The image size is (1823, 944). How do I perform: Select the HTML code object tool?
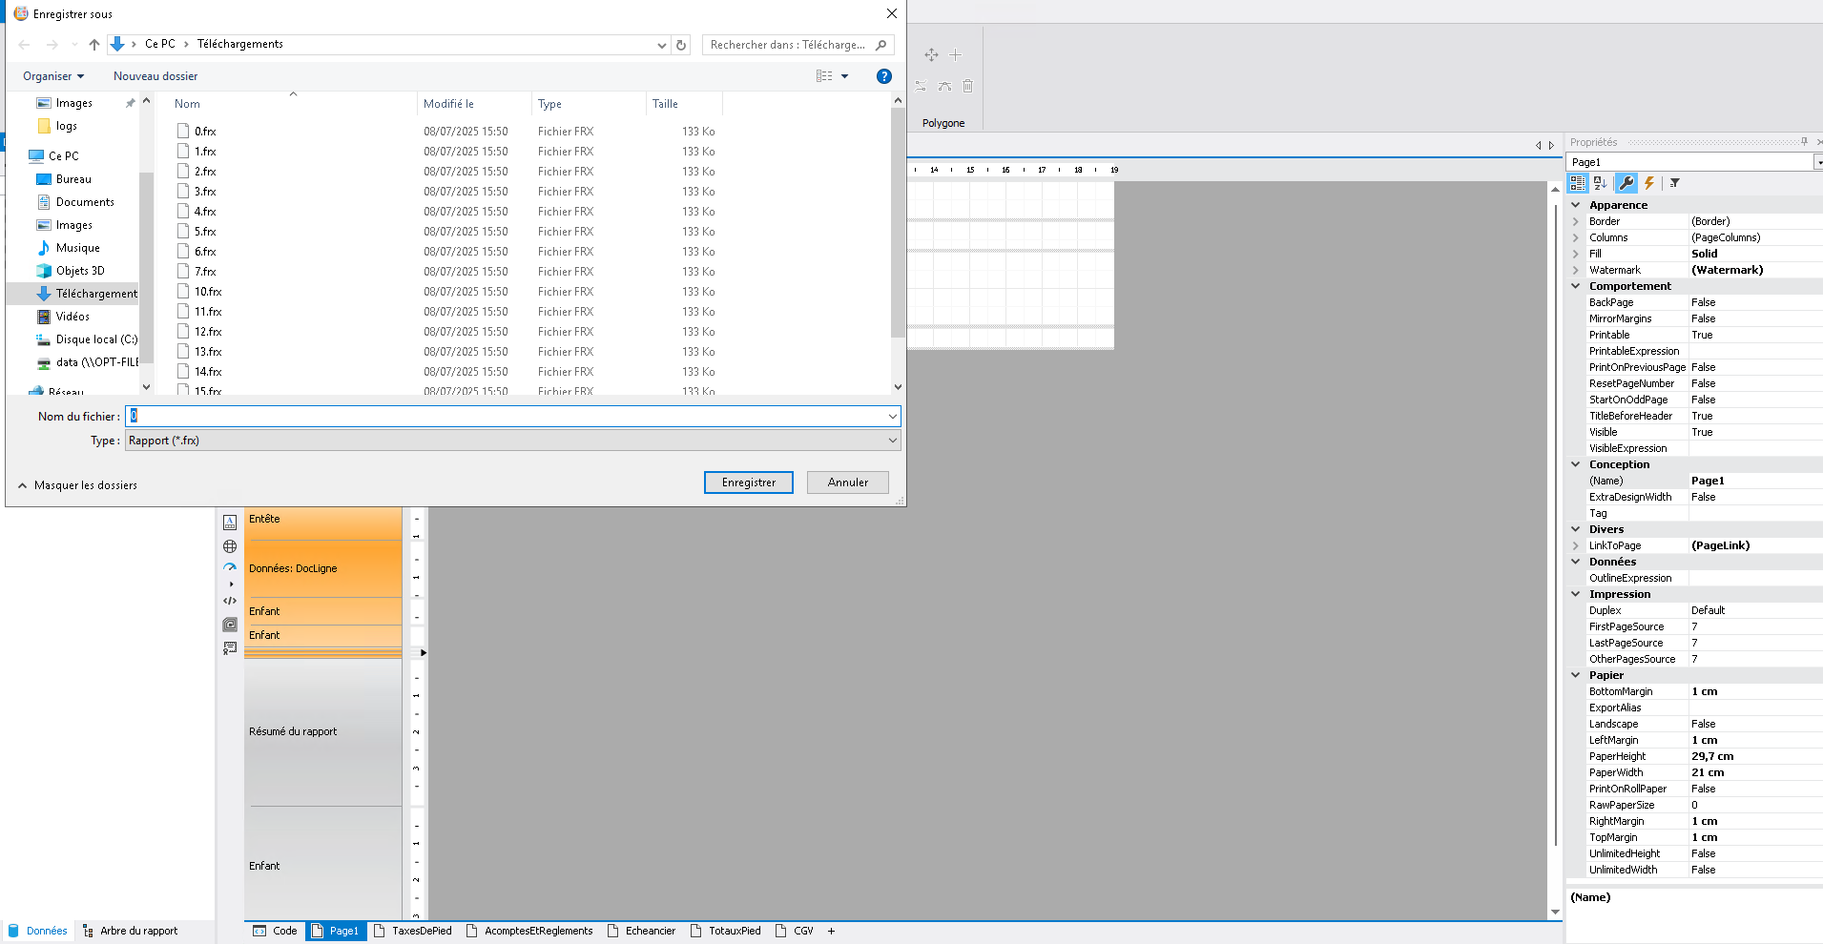tap(229, 602)
